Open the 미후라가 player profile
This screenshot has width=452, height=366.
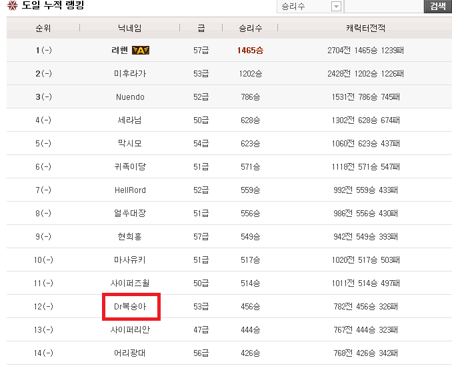(129, 74)
